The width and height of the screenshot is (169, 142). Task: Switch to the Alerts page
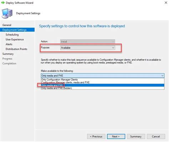pyautogui.click(x=9, y=44)
